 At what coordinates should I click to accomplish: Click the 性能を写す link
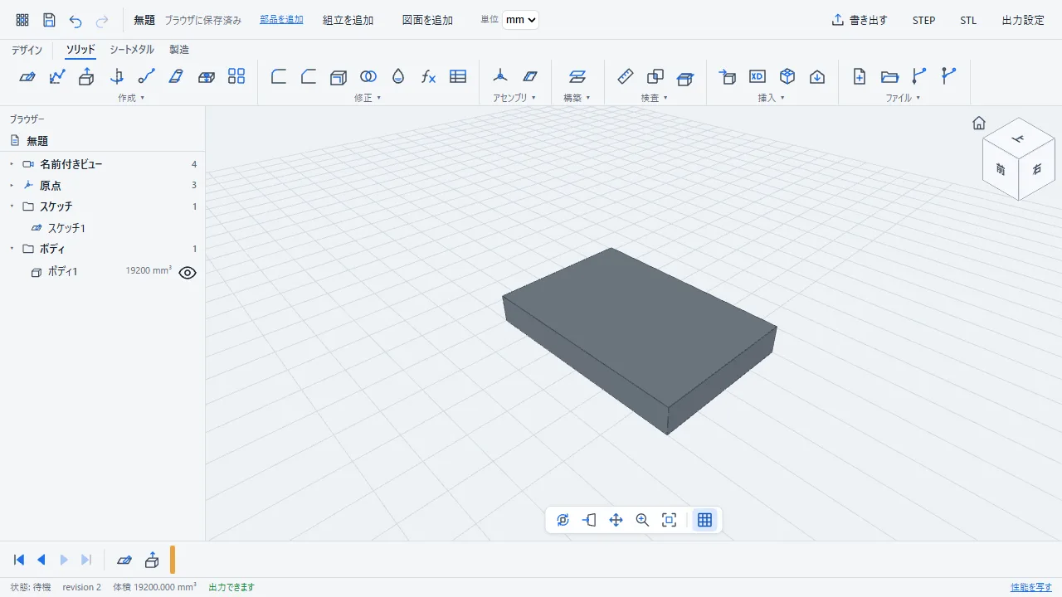1031,587
